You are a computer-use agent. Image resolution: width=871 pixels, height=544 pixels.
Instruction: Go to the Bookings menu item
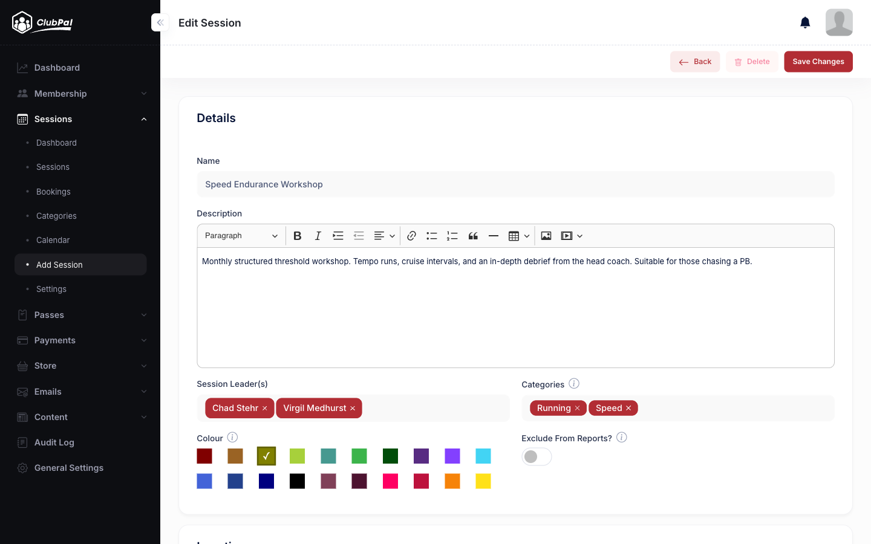click(x=53, y=192)
